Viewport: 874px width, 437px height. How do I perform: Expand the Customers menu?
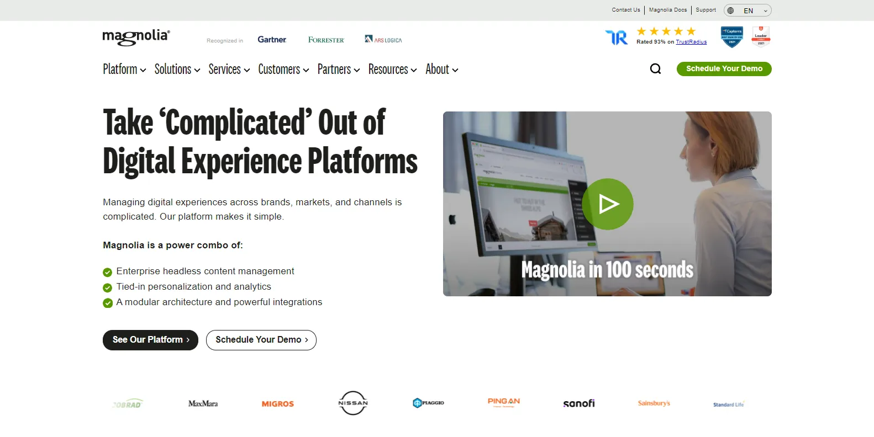pyautogui.click(x=283, y=69)
